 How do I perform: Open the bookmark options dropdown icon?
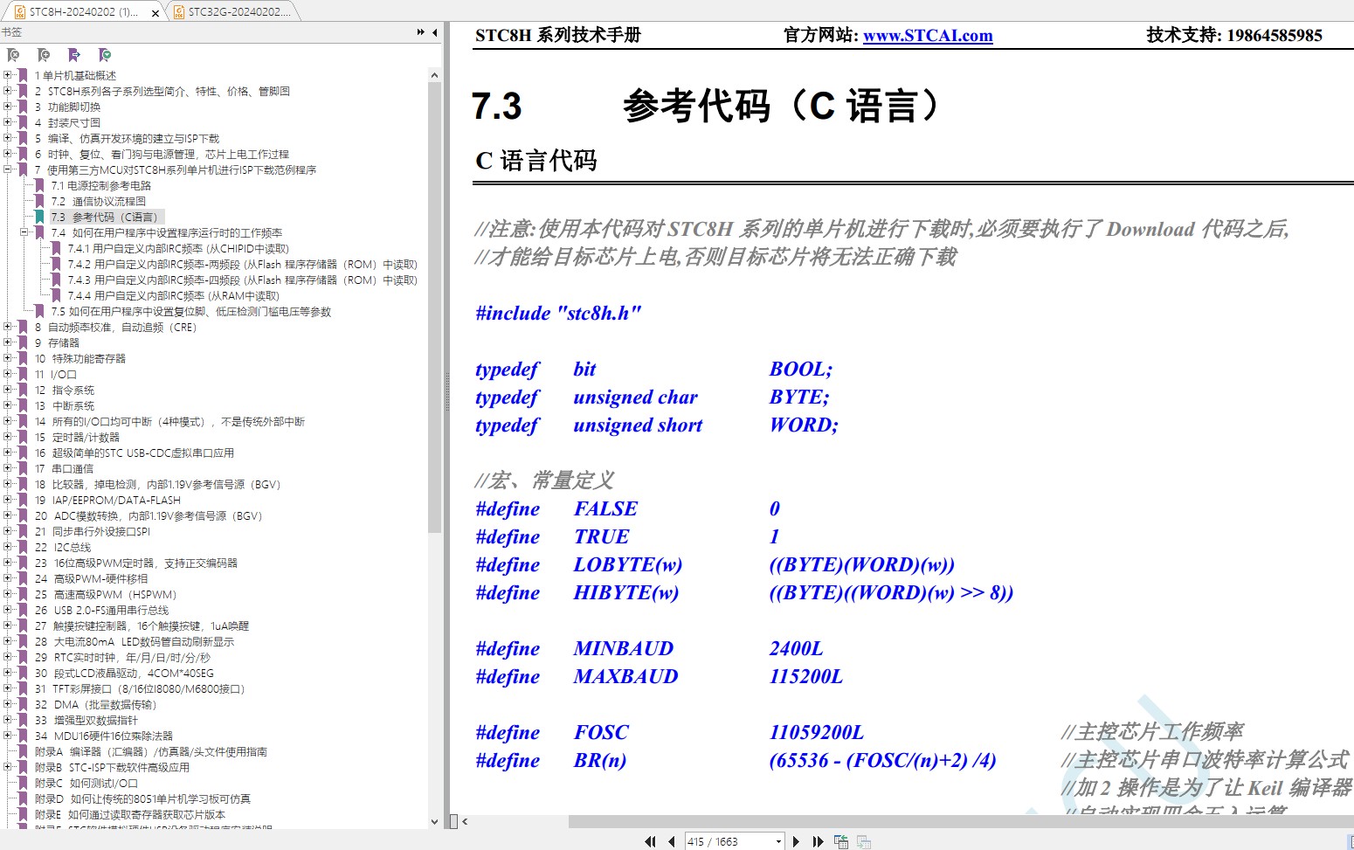click(x=105, y=55)
